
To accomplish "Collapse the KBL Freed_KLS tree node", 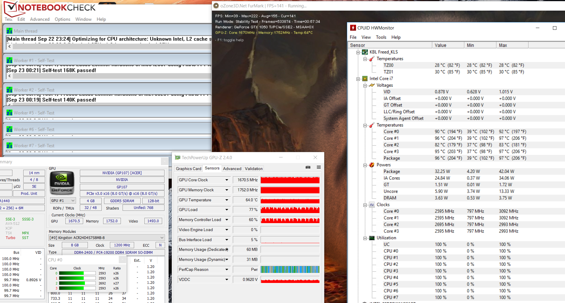I will pyautogui.click(x=358, y=52).
